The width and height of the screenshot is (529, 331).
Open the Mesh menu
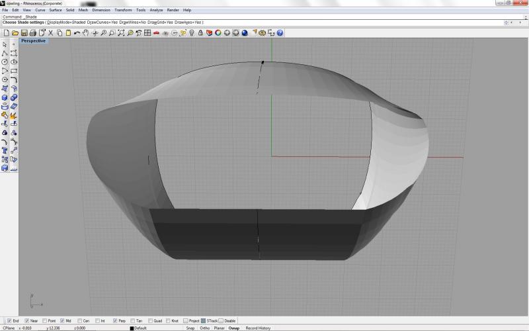click(x=83, y=10)
